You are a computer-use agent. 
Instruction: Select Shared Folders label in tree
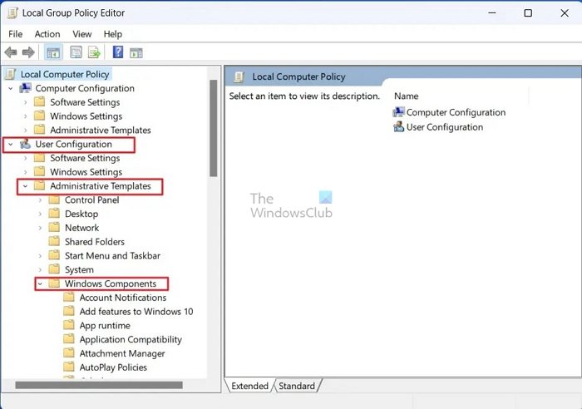click(95, 242)
